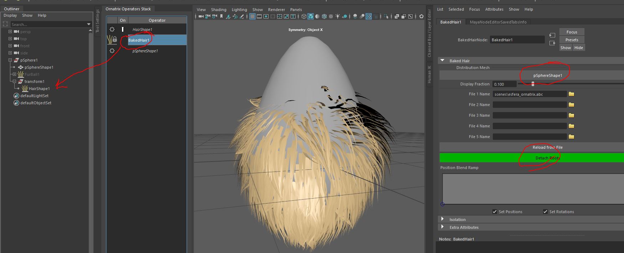Toggle Screen Space Ambient Occlusion icon

[355, 16]
